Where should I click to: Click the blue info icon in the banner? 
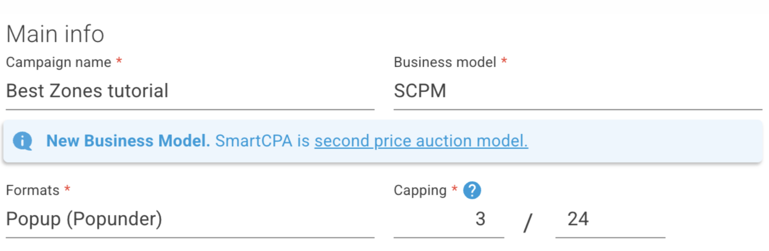22,141
